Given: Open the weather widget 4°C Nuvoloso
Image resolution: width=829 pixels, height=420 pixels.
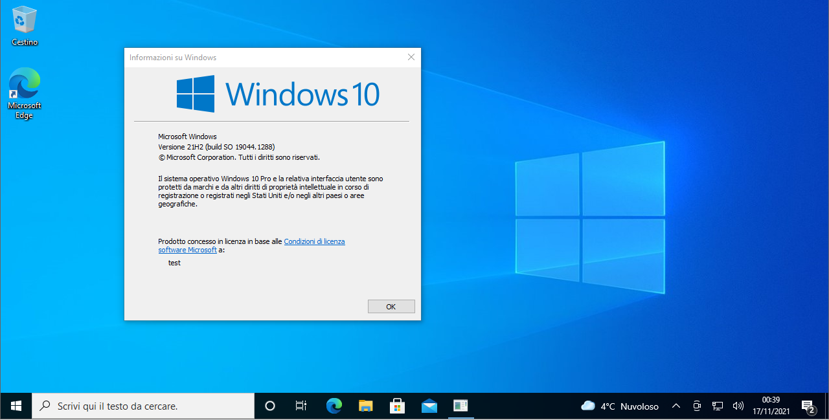Looking at the screenshot, I should [620, 406].
